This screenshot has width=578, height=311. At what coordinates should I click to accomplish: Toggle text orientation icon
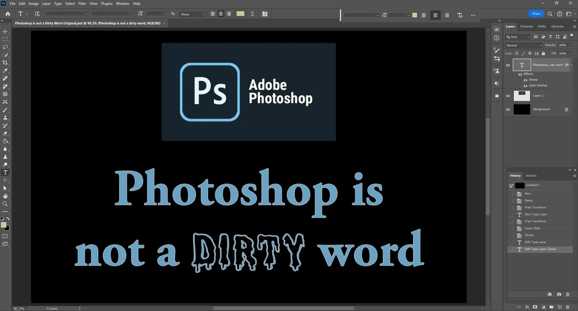(37, 14)
